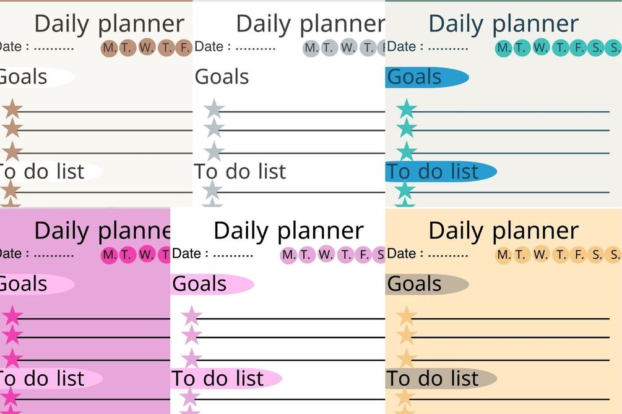The image size is (622, 414).
Task: Mark the W. circle in the teal planner
Action: point(541,47)
